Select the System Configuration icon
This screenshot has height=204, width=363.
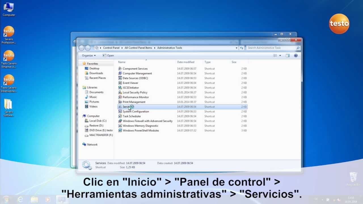[x=120, y=112]
